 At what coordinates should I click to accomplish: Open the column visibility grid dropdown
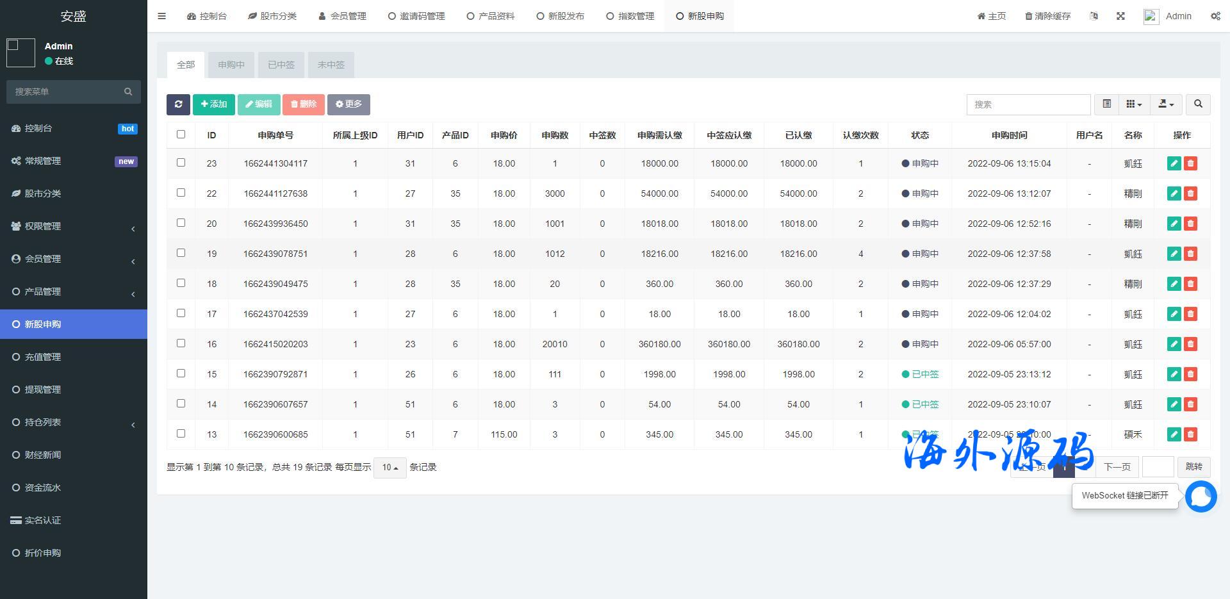[1134, 104]
